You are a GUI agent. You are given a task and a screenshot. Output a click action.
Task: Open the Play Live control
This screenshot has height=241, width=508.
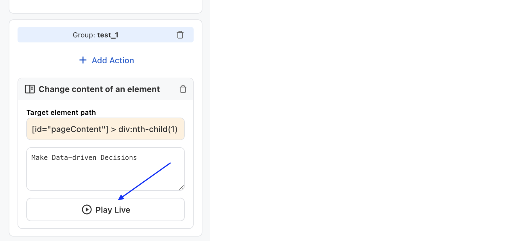(105, 209)
